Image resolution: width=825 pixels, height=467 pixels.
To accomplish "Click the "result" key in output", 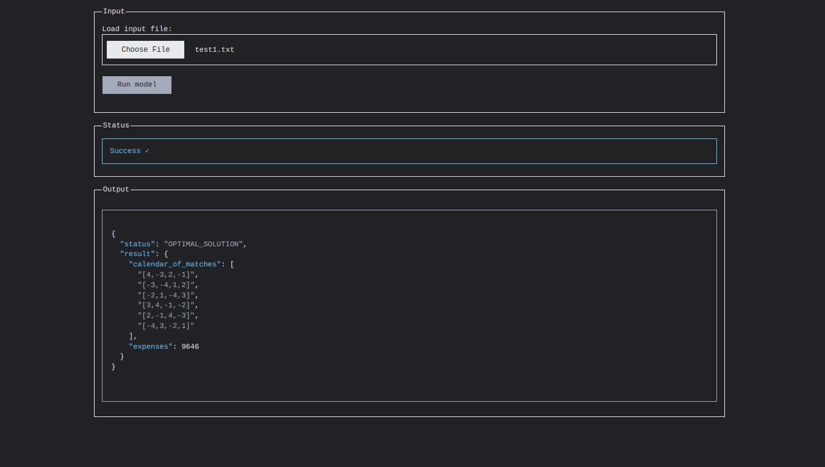I will [137, 254].
